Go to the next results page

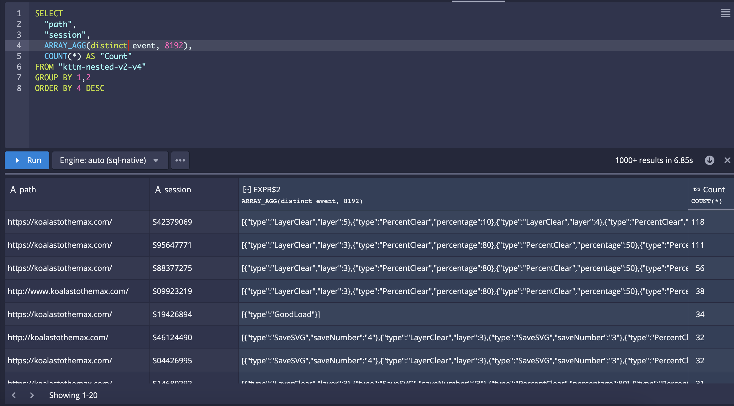(x=32, y=395)
